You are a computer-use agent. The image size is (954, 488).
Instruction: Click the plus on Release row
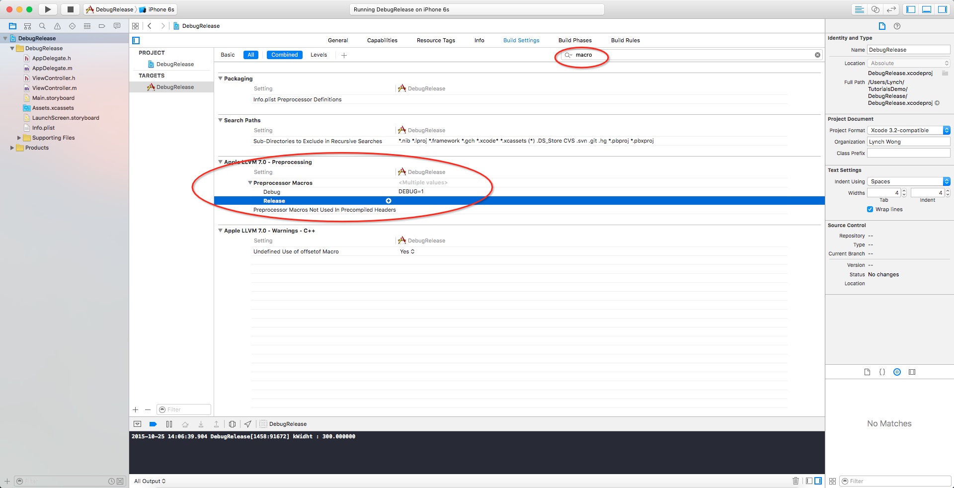(389, 201)
